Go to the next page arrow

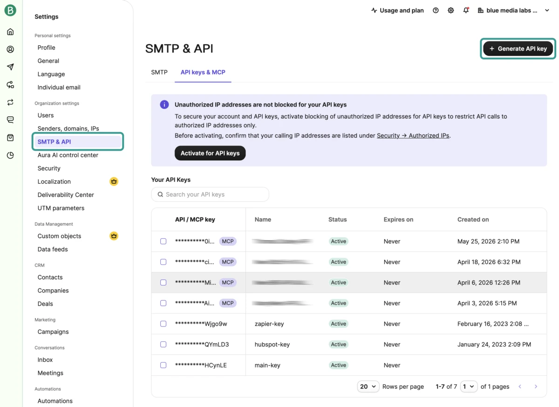536,387
